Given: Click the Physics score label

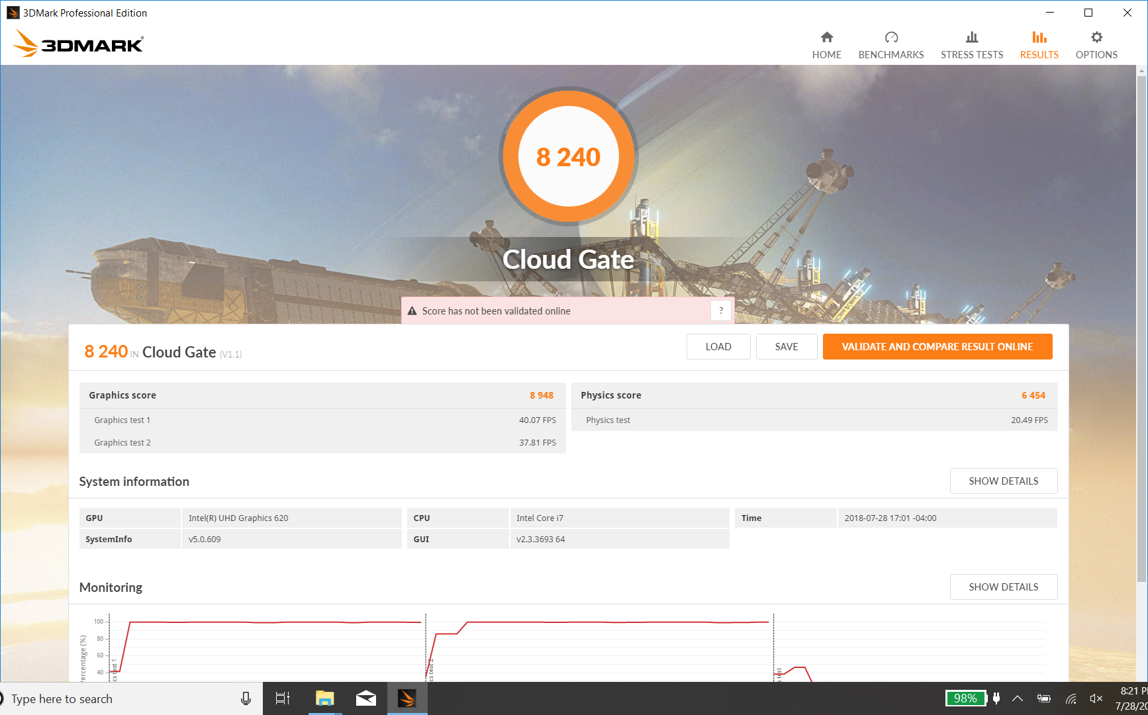Looking at the screenshot, I should coord(611,395).
